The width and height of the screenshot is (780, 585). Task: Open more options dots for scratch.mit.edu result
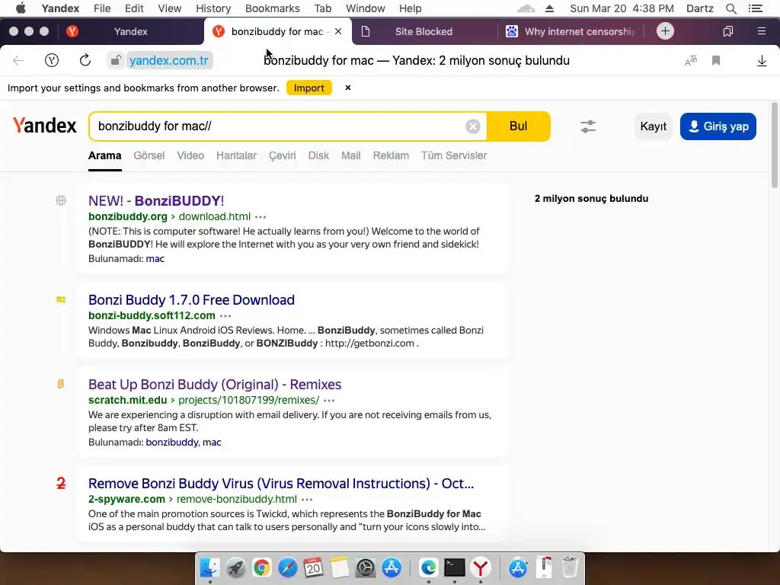[x=329, y=401]
